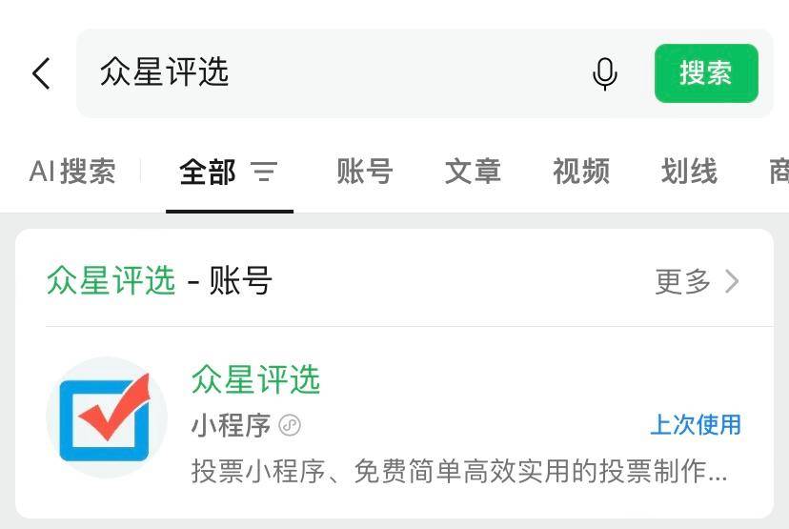Switch to the 视频 tab
789x529 pixels.
[x=581, y=172]
